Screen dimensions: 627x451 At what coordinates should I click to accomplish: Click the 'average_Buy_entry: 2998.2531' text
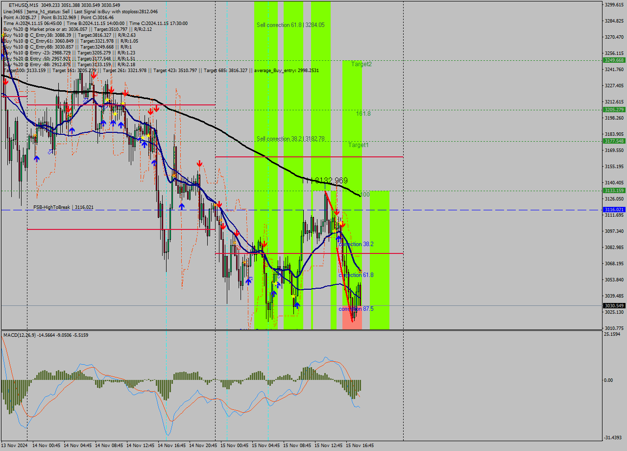286,70
